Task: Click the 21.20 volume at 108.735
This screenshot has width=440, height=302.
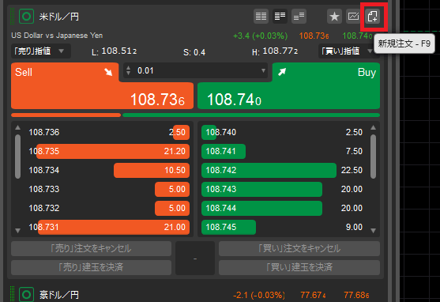Action: click(175, 151)
